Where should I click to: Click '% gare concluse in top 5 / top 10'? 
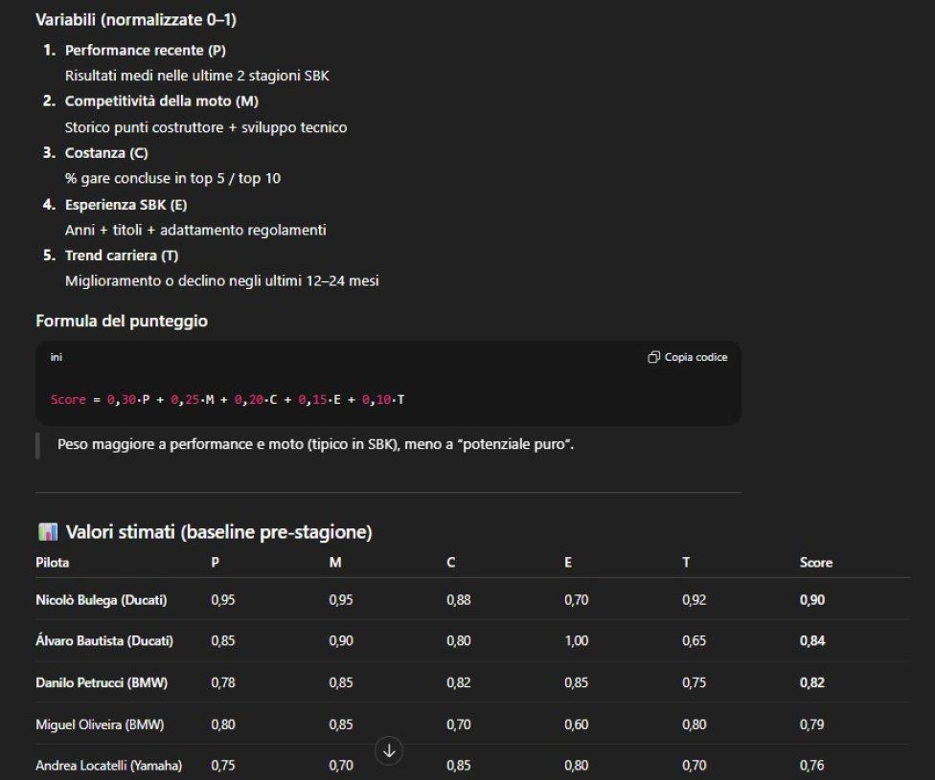(172, 178)
